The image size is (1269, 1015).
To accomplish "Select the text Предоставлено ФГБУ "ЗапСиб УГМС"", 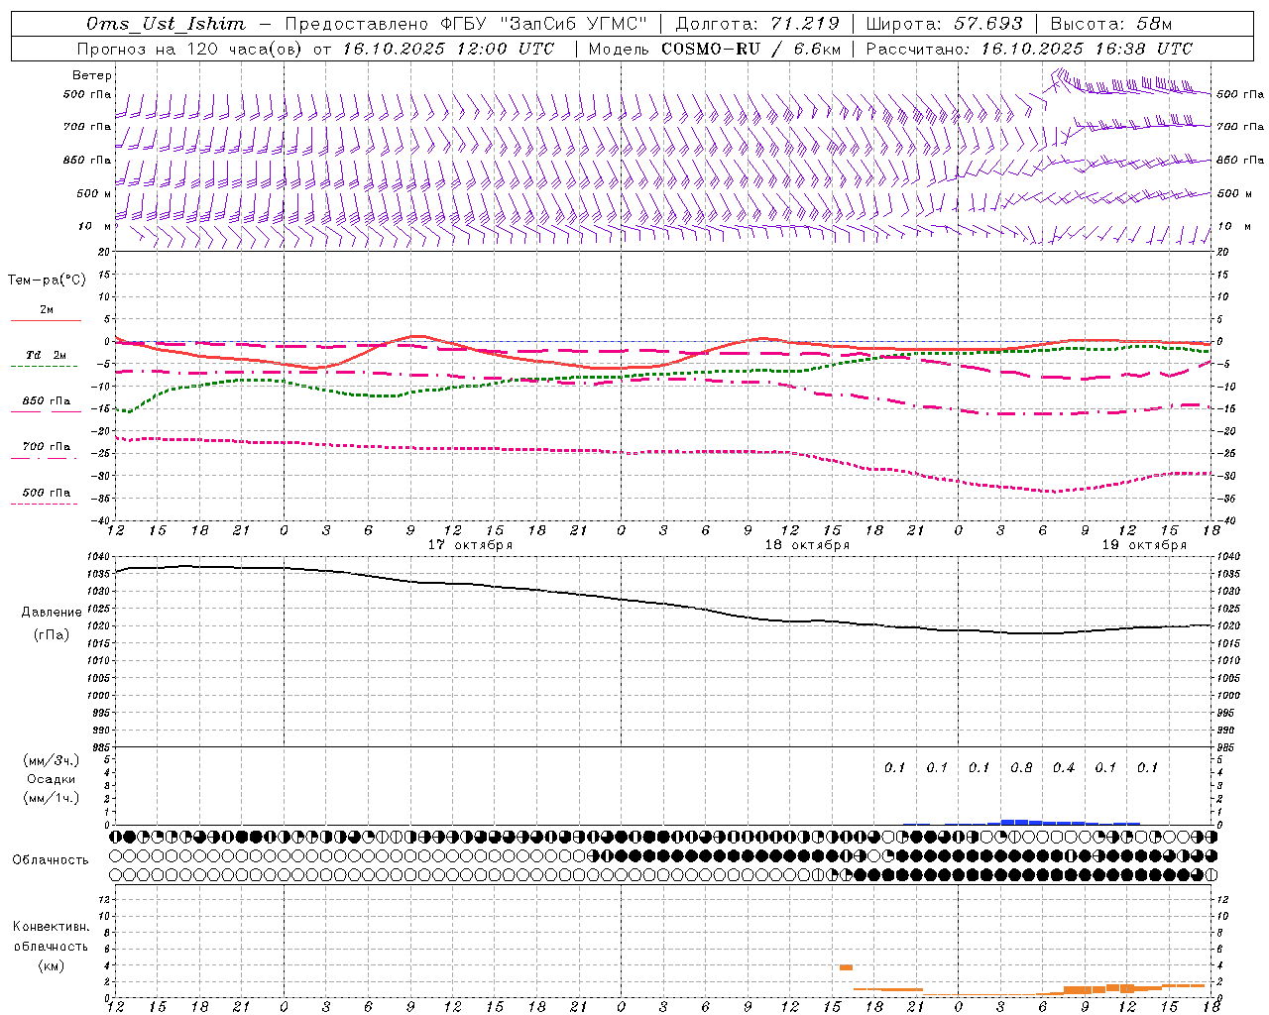I will pos(466,24).
